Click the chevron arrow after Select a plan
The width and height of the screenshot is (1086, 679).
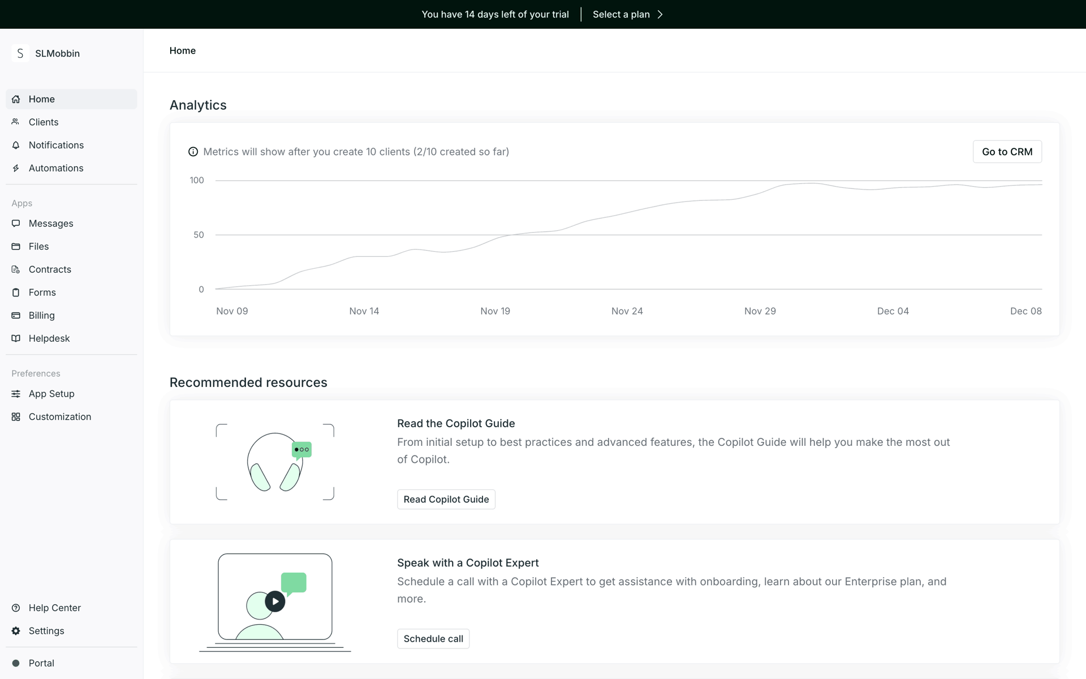(x=660, y=15)
